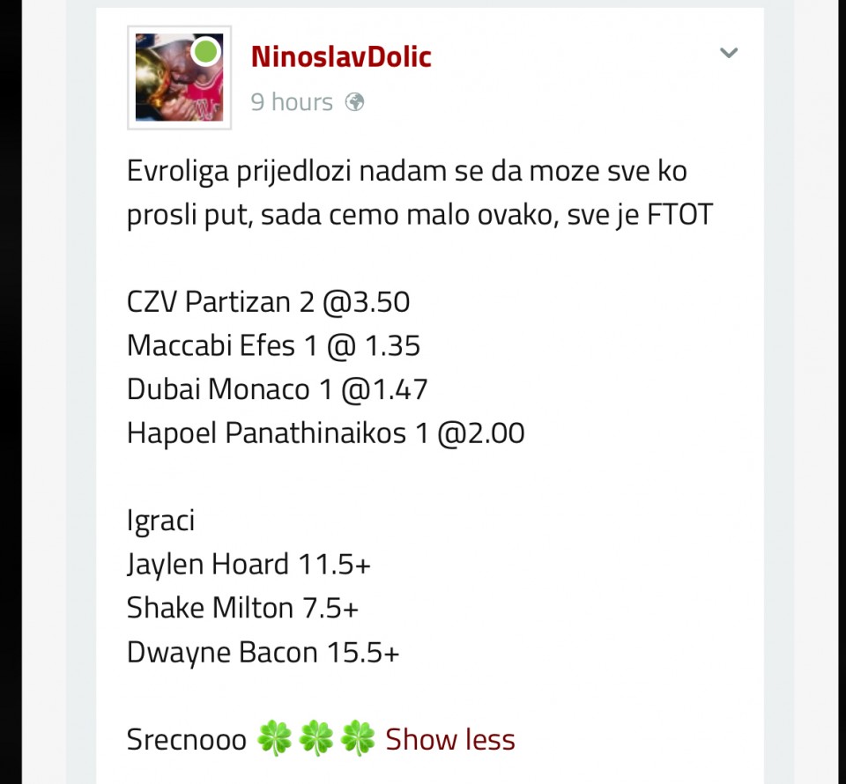Expand the post options chevron
The height and width of the screenshot is (784, 846).
pyautogui.click(x=728, y=54)
